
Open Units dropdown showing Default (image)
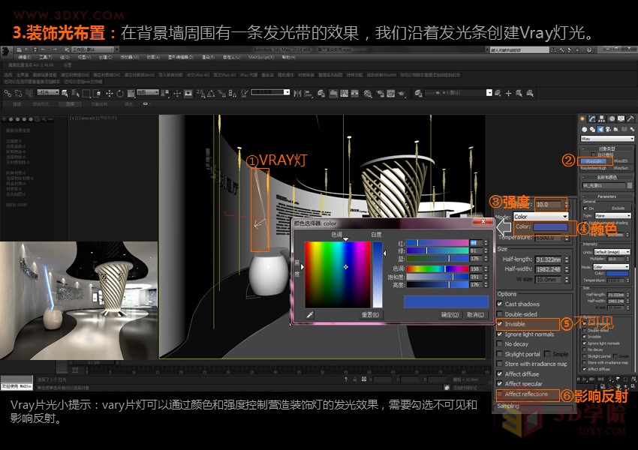pos(612,252)
